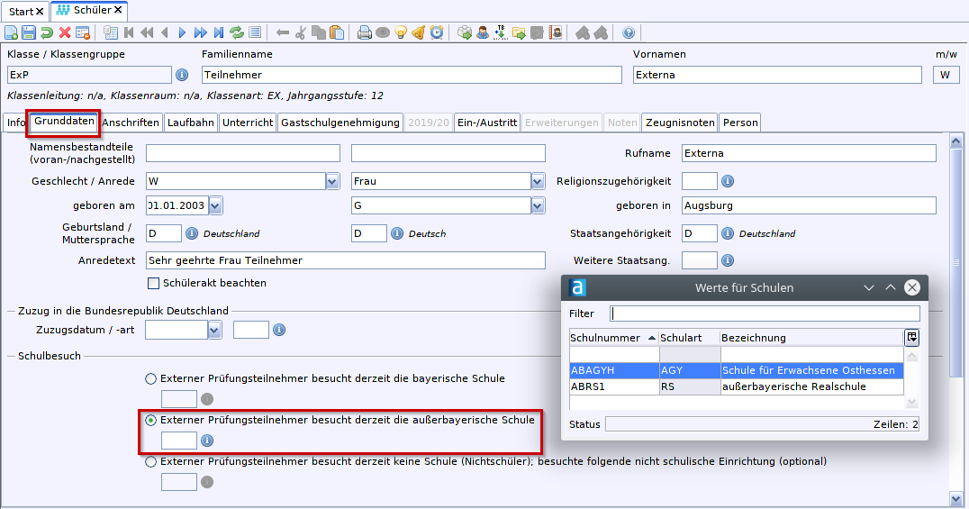
Task: Jump to the last record
Action: (219, 32)
